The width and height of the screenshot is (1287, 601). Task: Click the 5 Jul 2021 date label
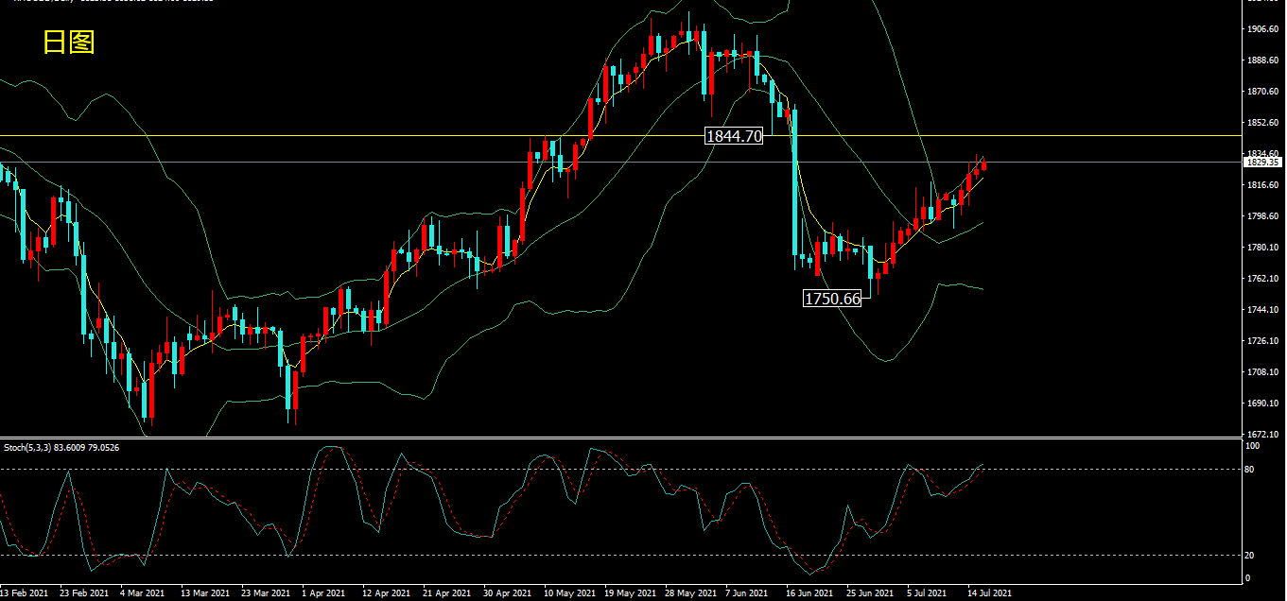pos(930,593)
